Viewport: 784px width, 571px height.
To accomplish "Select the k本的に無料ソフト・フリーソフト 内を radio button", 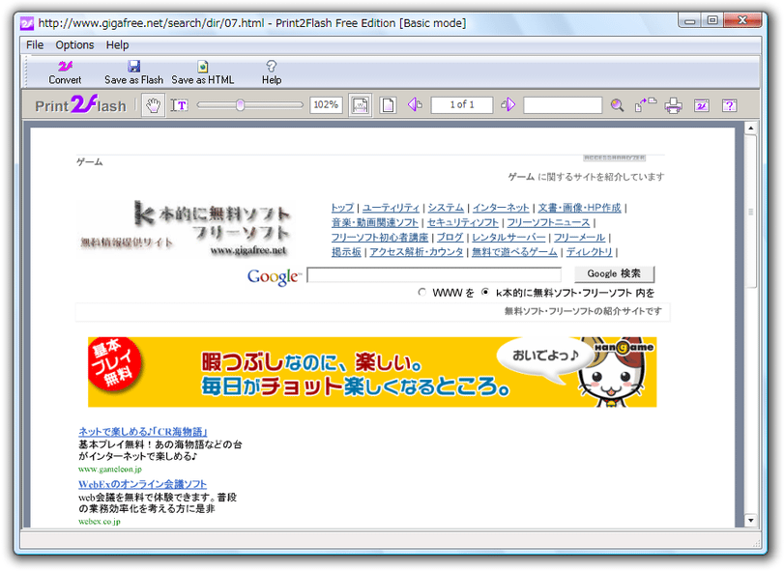I will tap(485, 292).
